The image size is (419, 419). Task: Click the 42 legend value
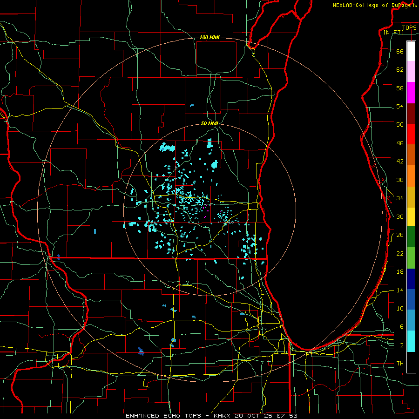pos(400,162)
